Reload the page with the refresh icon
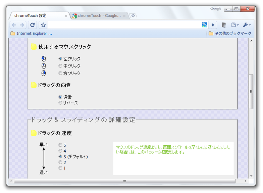This screenshot has width=263, height=193. coord(32,25)
